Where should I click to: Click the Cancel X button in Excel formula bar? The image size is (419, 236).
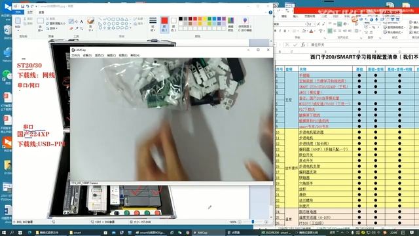coord(287,45)
